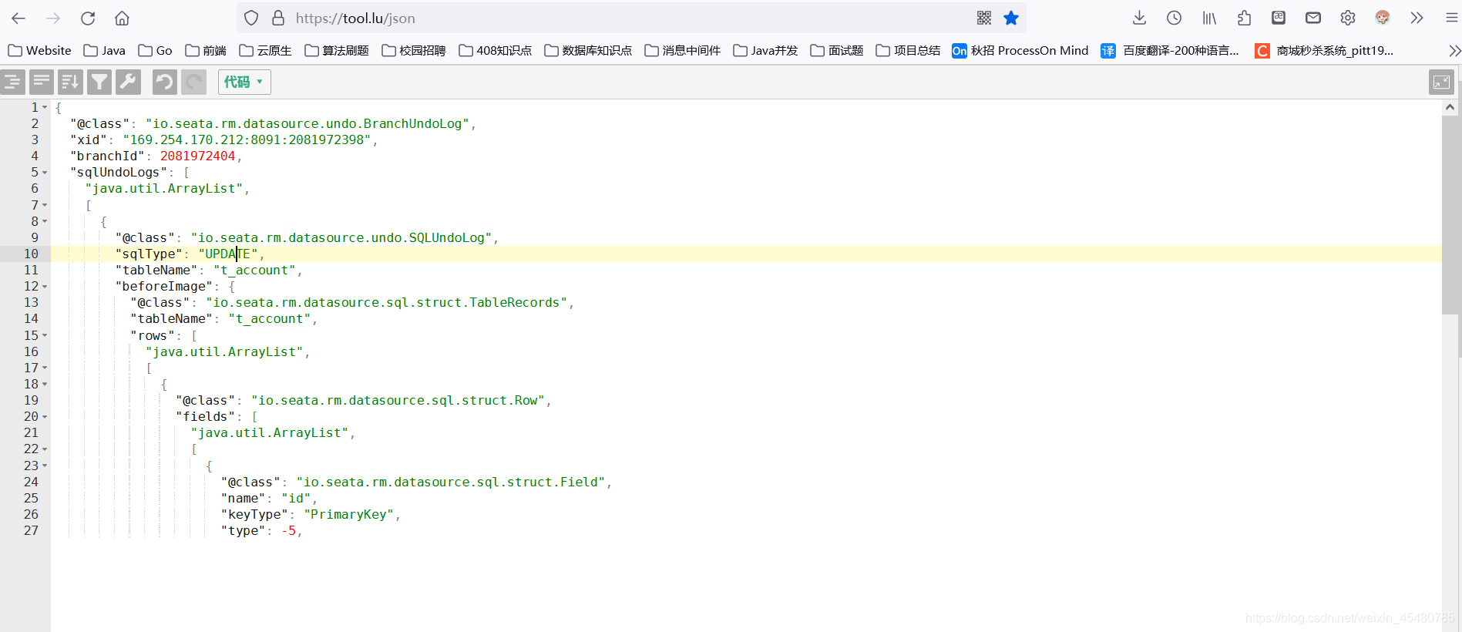1462x632 pixels.
Task: Go back to the previous page
Action: 18,18
